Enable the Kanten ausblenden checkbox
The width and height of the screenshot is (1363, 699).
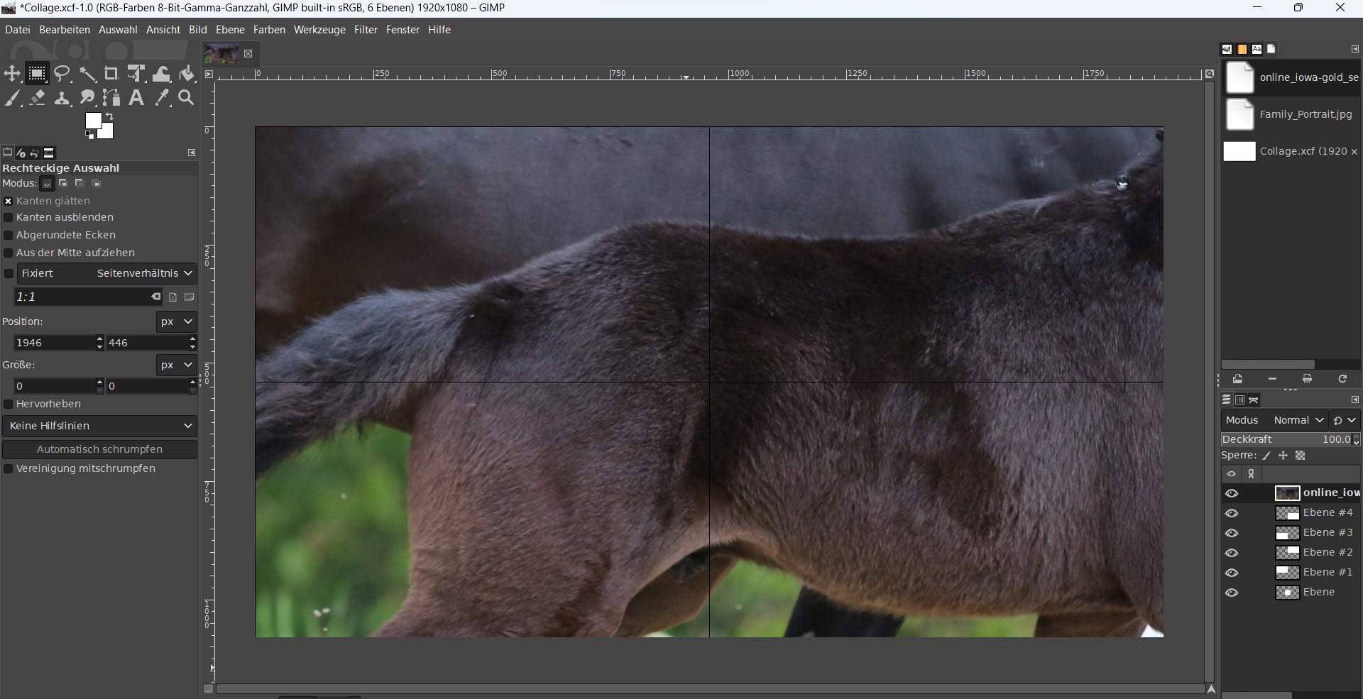click(x=9, y=218)
